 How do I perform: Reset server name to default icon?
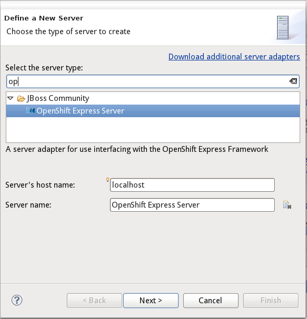(x=287, y=205)
